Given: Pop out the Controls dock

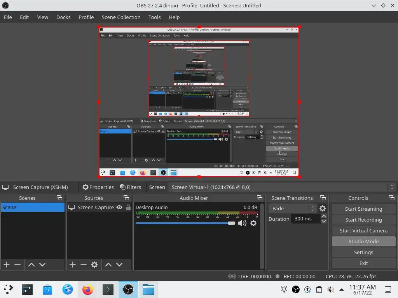Looking at the screenshot, I should click(x=392, y=198).
